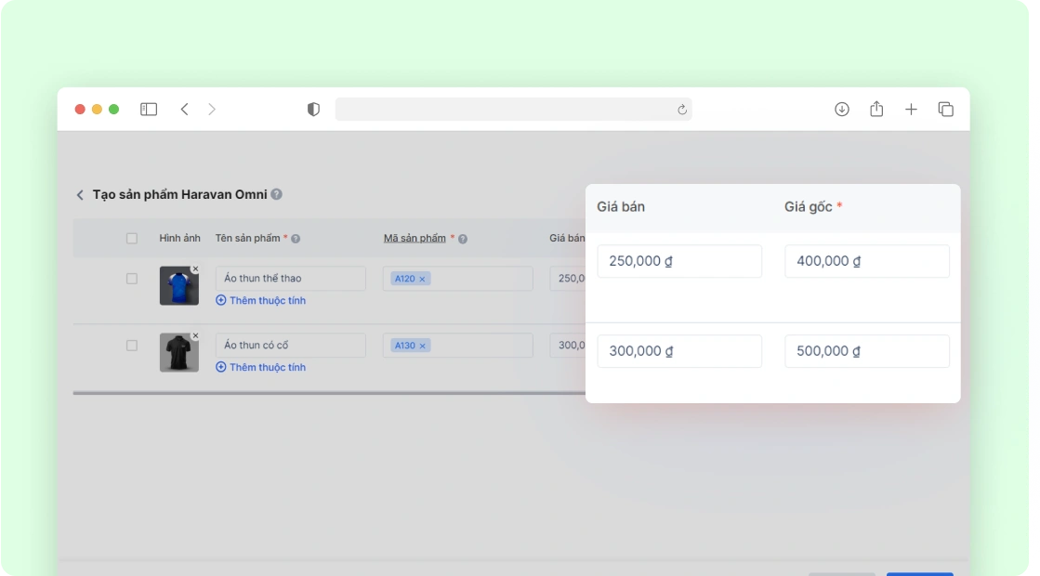This screenshot has height=576, width=1040.
Task: Click the back arrow beside Tạo sản phẩm
Action: pos(80,195)
